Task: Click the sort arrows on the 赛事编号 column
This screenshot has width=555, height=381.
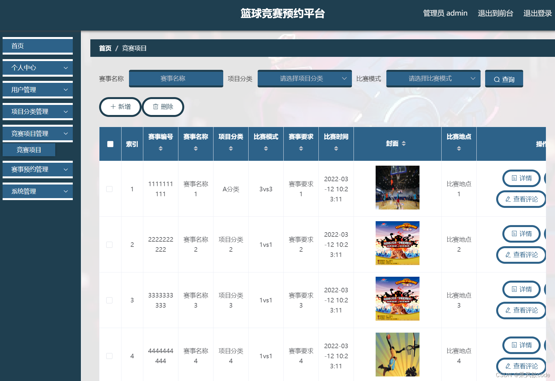Action: coord(161,148)
